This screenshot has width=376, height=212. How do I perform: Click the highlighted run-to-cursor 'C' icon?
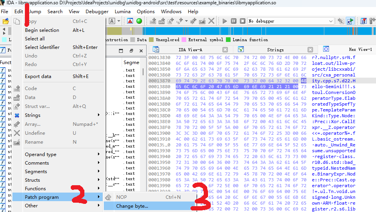coord(350,21)
